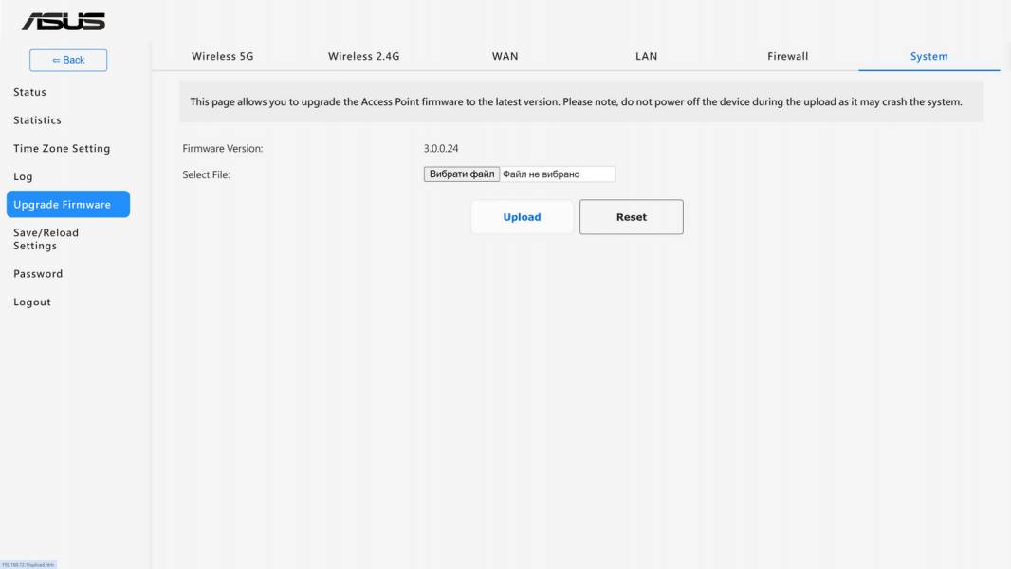Switch to the Wireless 2.4G tab
This screenshot has height=569, width=1011.
[363, 56]
